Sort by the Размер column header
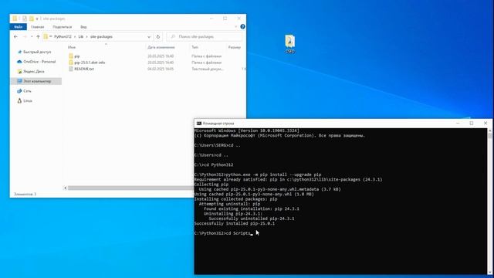 click(234, 47)
